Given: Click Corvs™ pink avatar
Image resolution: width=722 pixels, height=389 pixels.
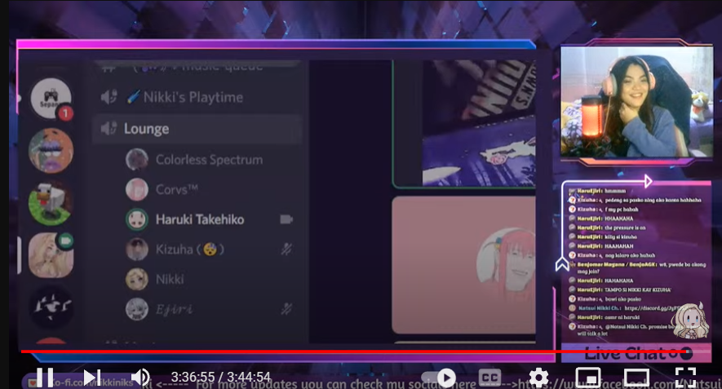Looking at the screenshot, I should click(137, 190).
